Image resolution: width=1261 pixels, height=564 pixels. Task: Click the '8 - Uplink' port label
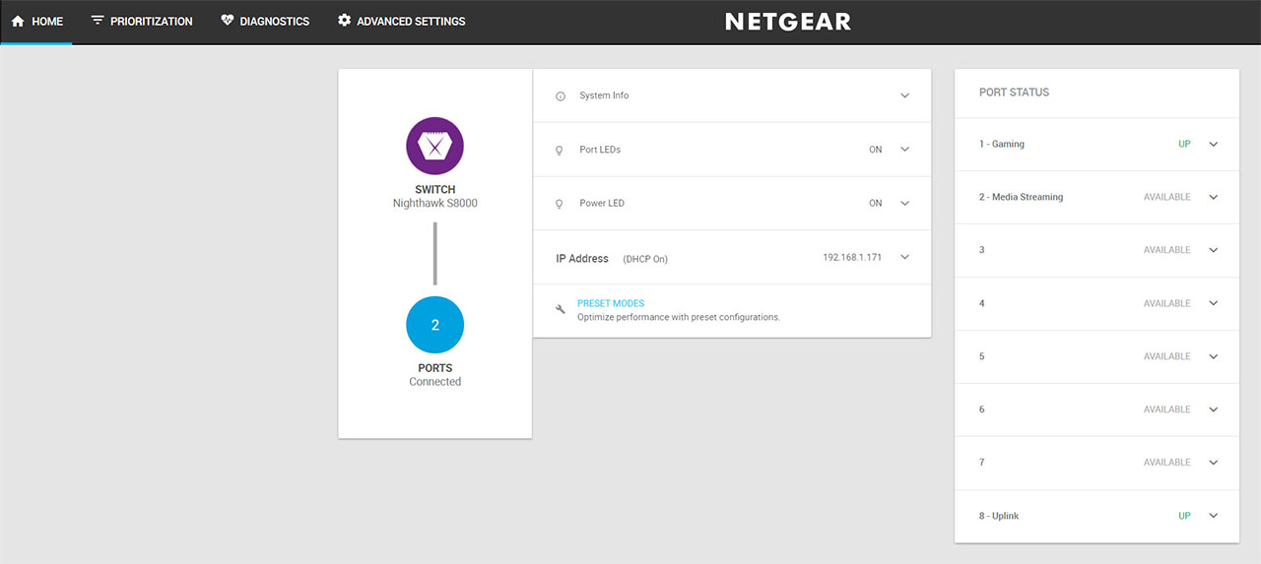click(999, 516)
